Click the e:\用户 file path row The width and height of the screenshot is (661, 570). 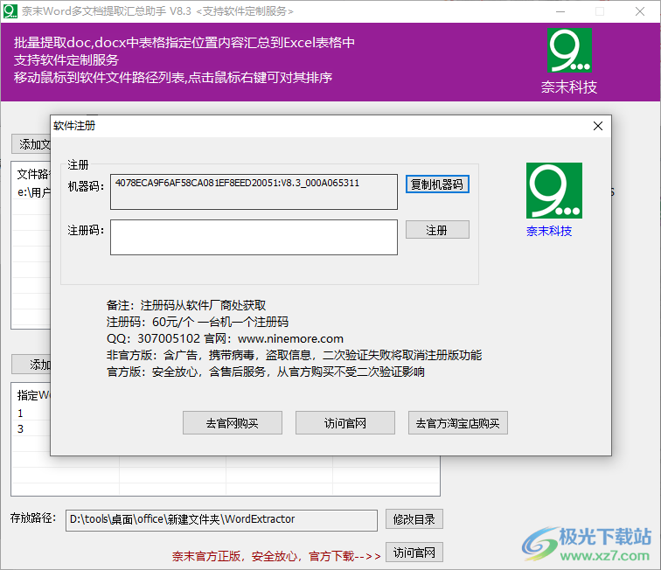click(34, 192)
